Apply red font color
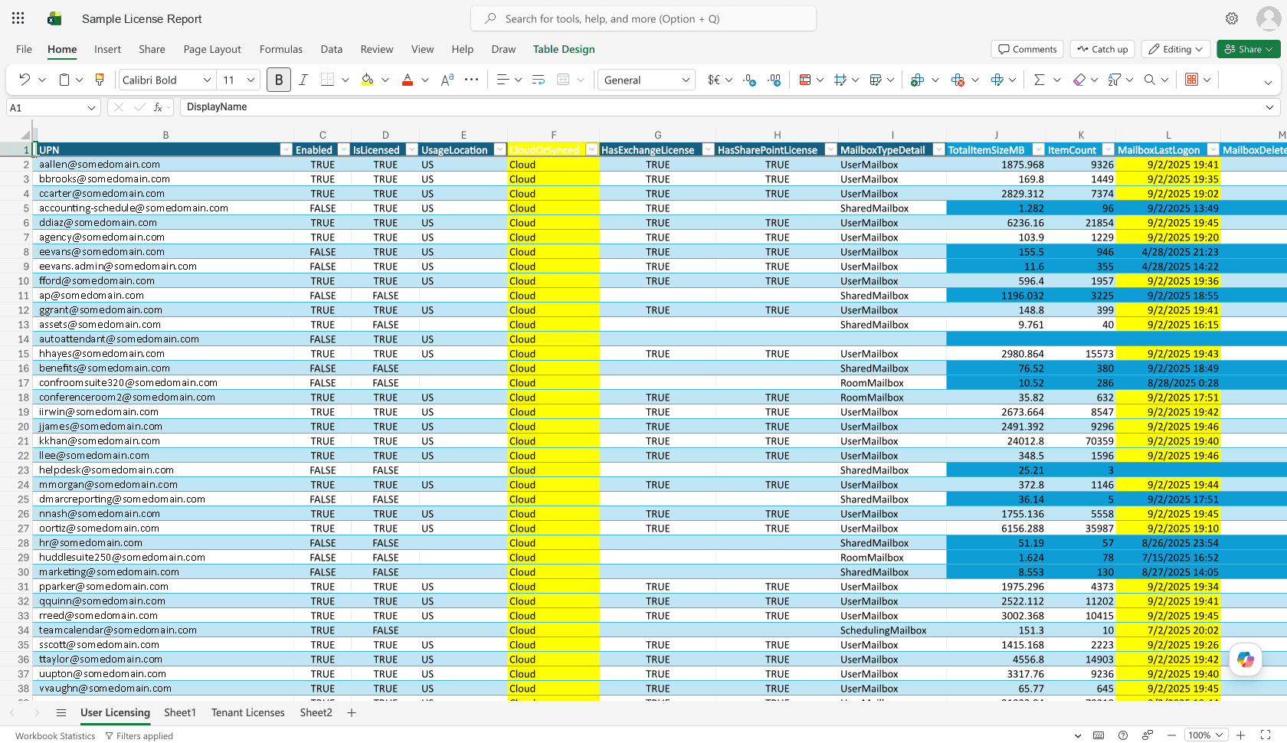1287x743 pixels. pos(408,80)
